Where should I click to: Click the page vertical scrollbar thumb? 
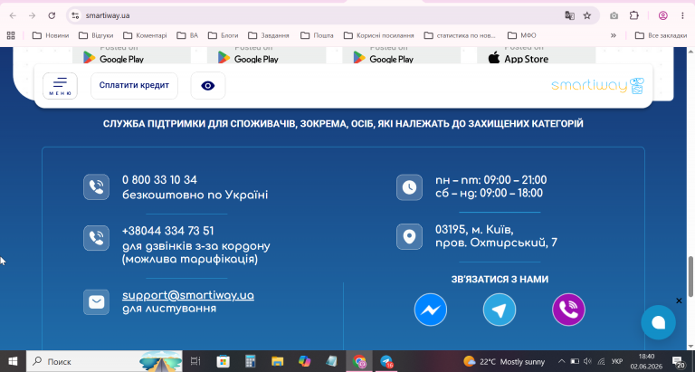690,276
